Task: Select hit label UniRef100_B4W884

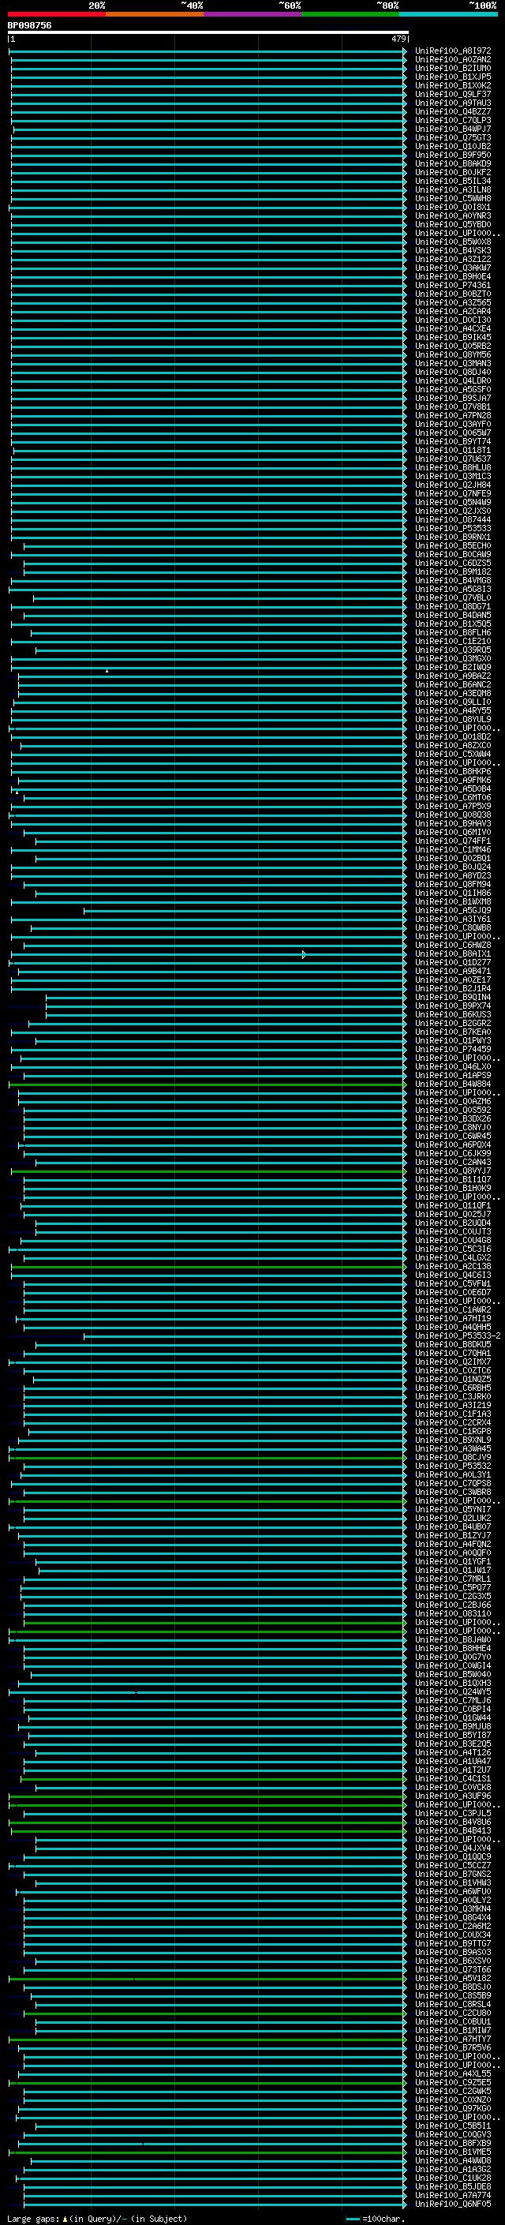Action: (x=453, y=1084)
